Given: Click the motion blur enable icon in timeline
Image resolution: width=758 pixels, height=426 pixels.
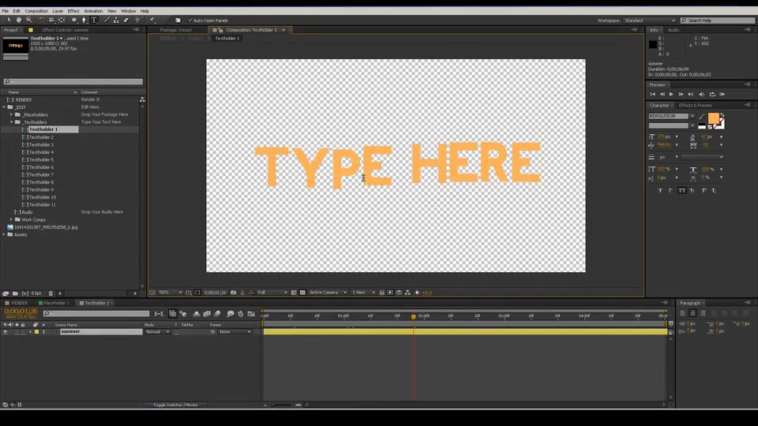Looking at the screenshot, I should [218, 314].
